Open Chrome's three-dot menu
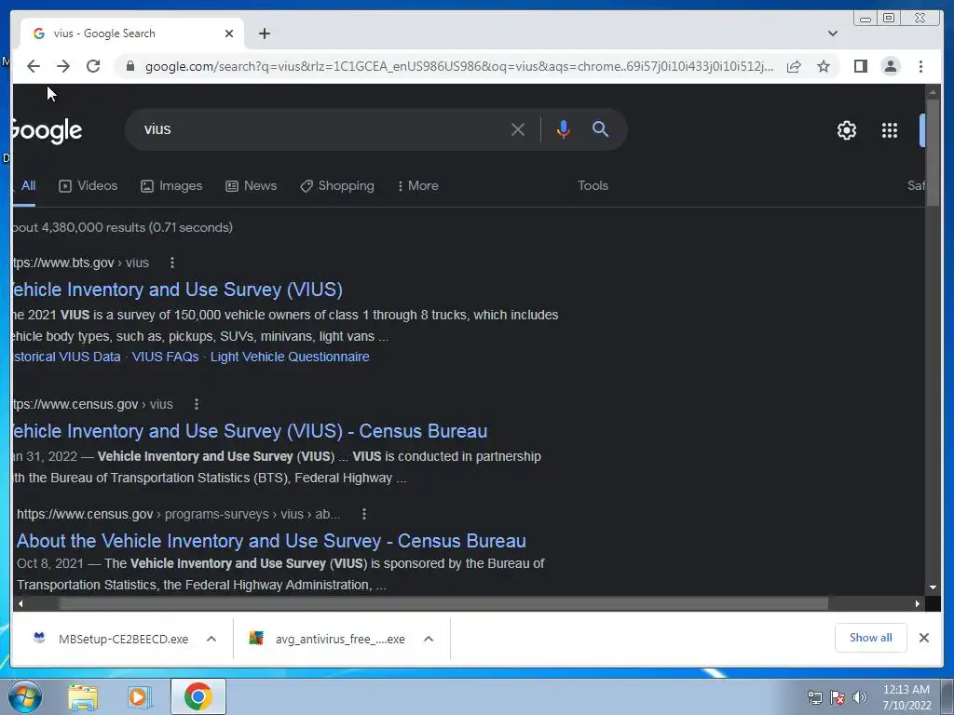The image size is (954, 715). pos(920,66)
